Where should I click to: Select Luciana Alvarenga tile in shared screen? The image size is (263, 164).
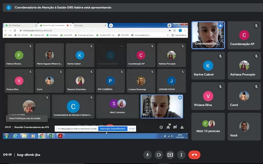141,81
